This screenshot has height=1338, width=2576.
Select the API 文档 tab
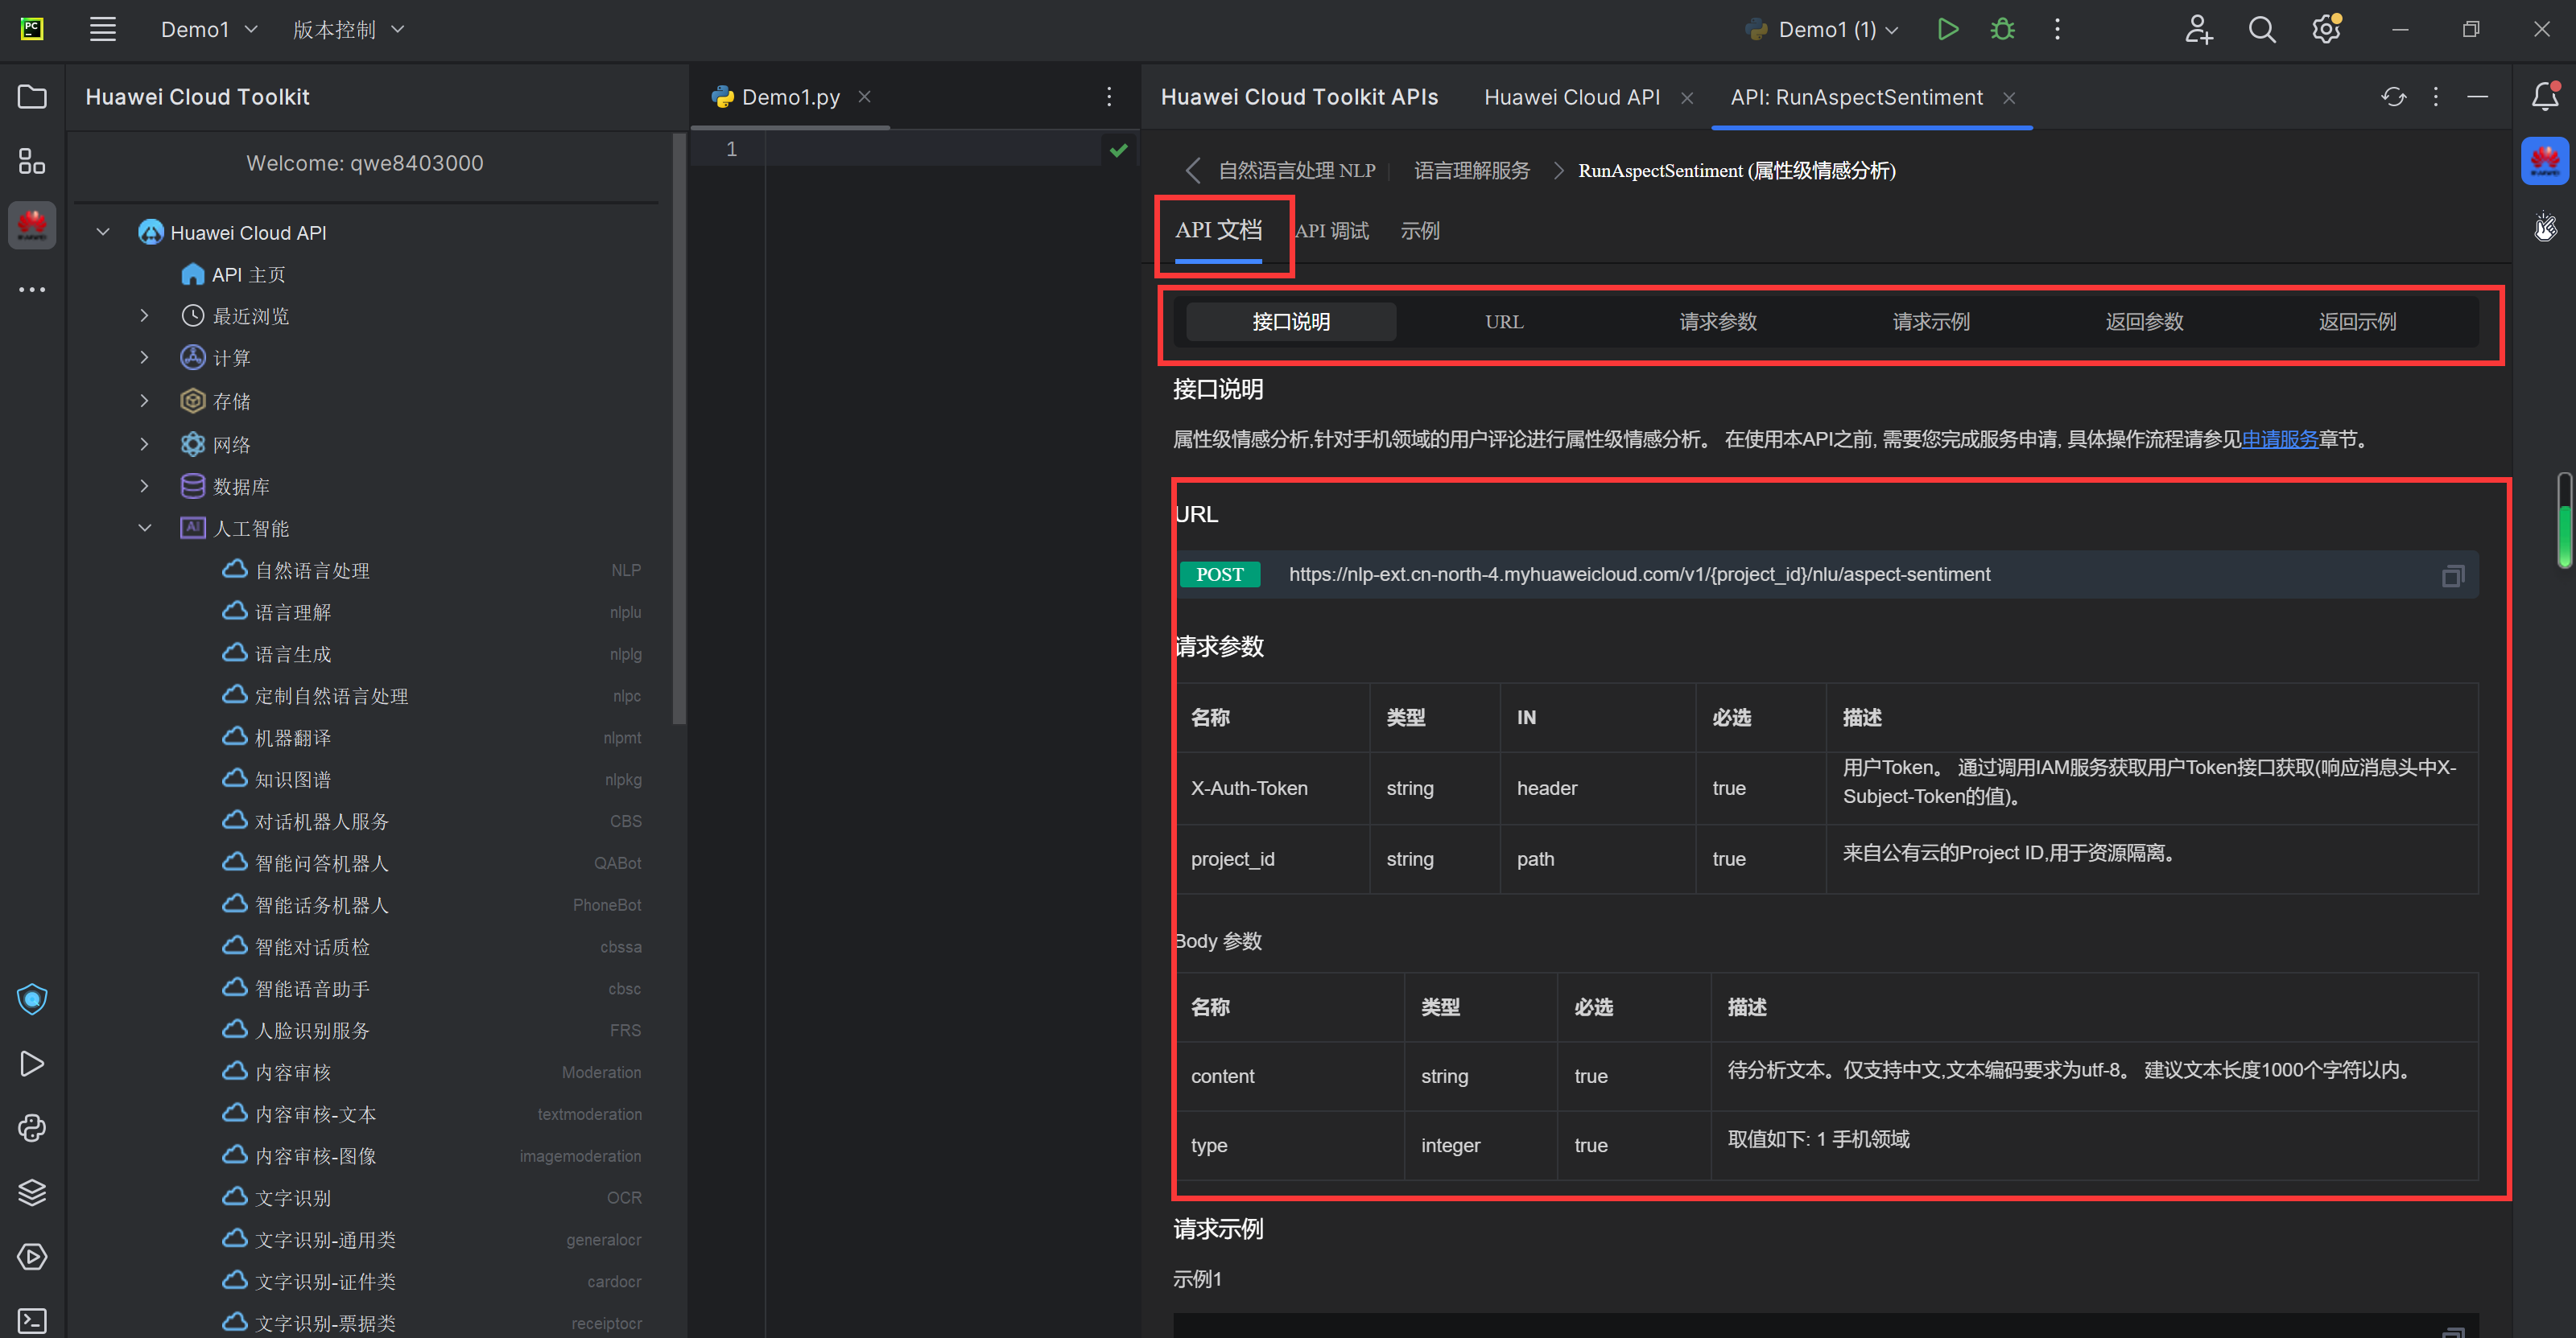click(1218, 231)
